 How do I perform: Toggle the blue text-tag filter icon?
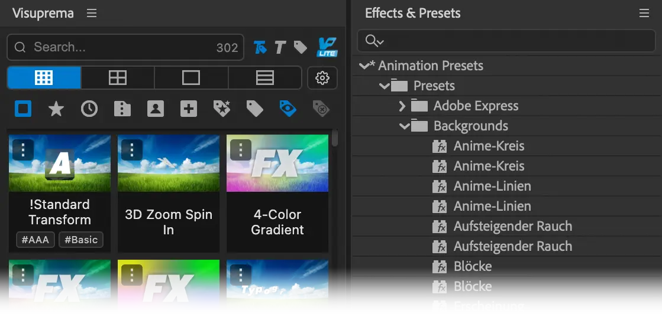[x=260, y=47]
